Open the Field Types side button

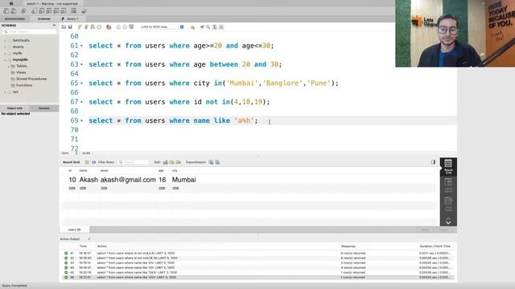point(448,204)
